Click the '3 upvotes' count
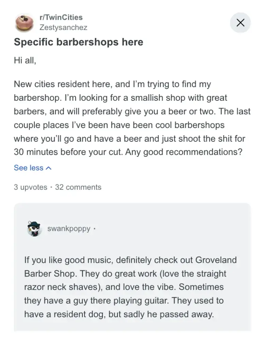This screenshot has width=263, height=340. (x=30, y=187)
